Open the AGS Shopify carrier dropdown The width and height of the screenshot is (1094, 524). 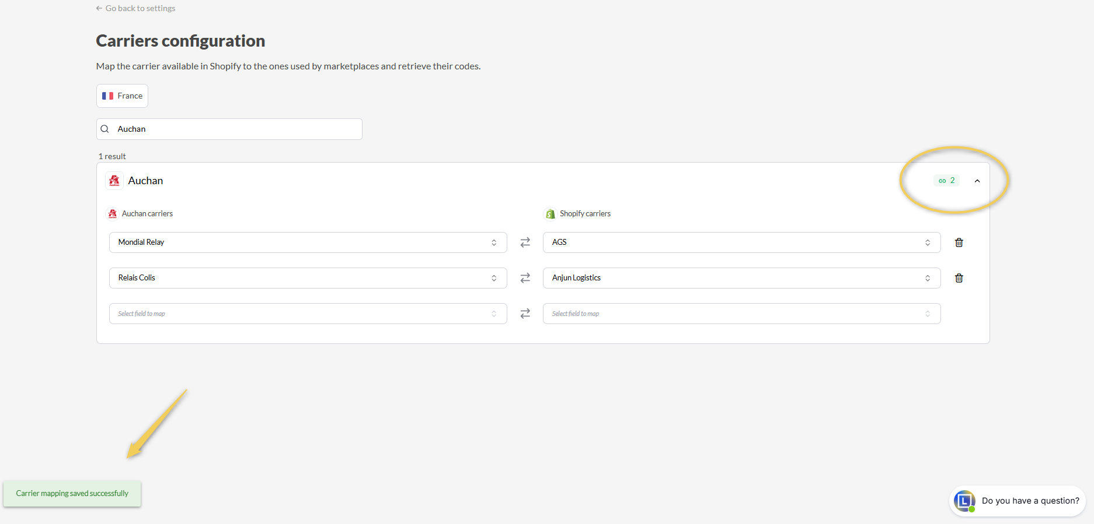click(741, 242)
